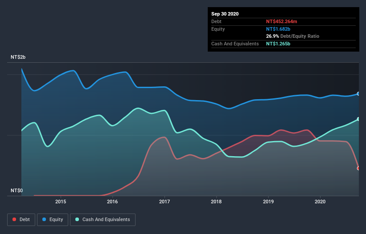Click the NT$1.265b cash value
Image resolution: width=366 pixels, height=234 pixels.
point(278,44)
